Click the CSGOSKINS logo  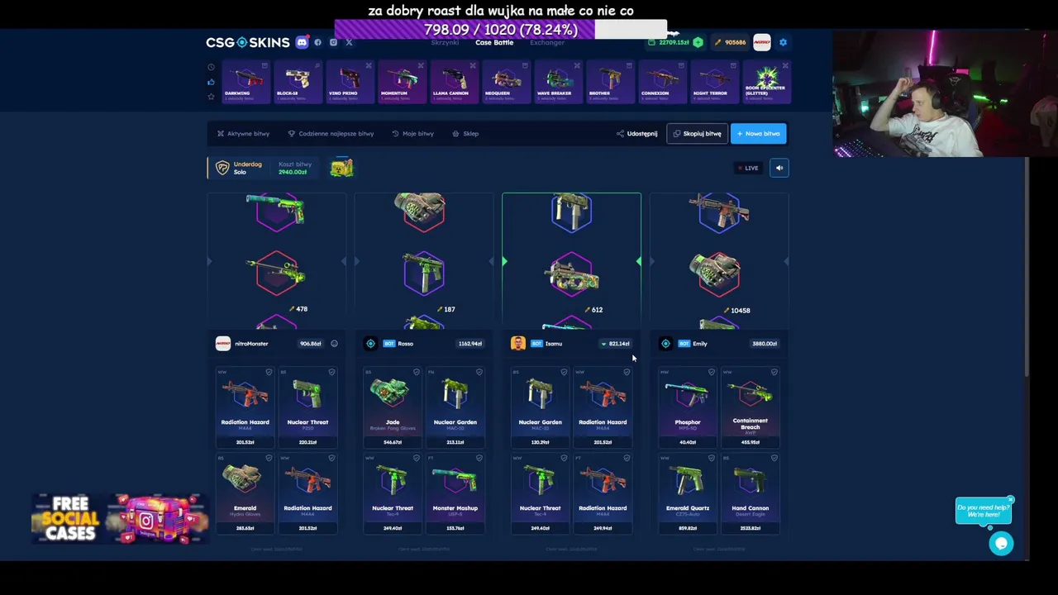click(248, 42)
